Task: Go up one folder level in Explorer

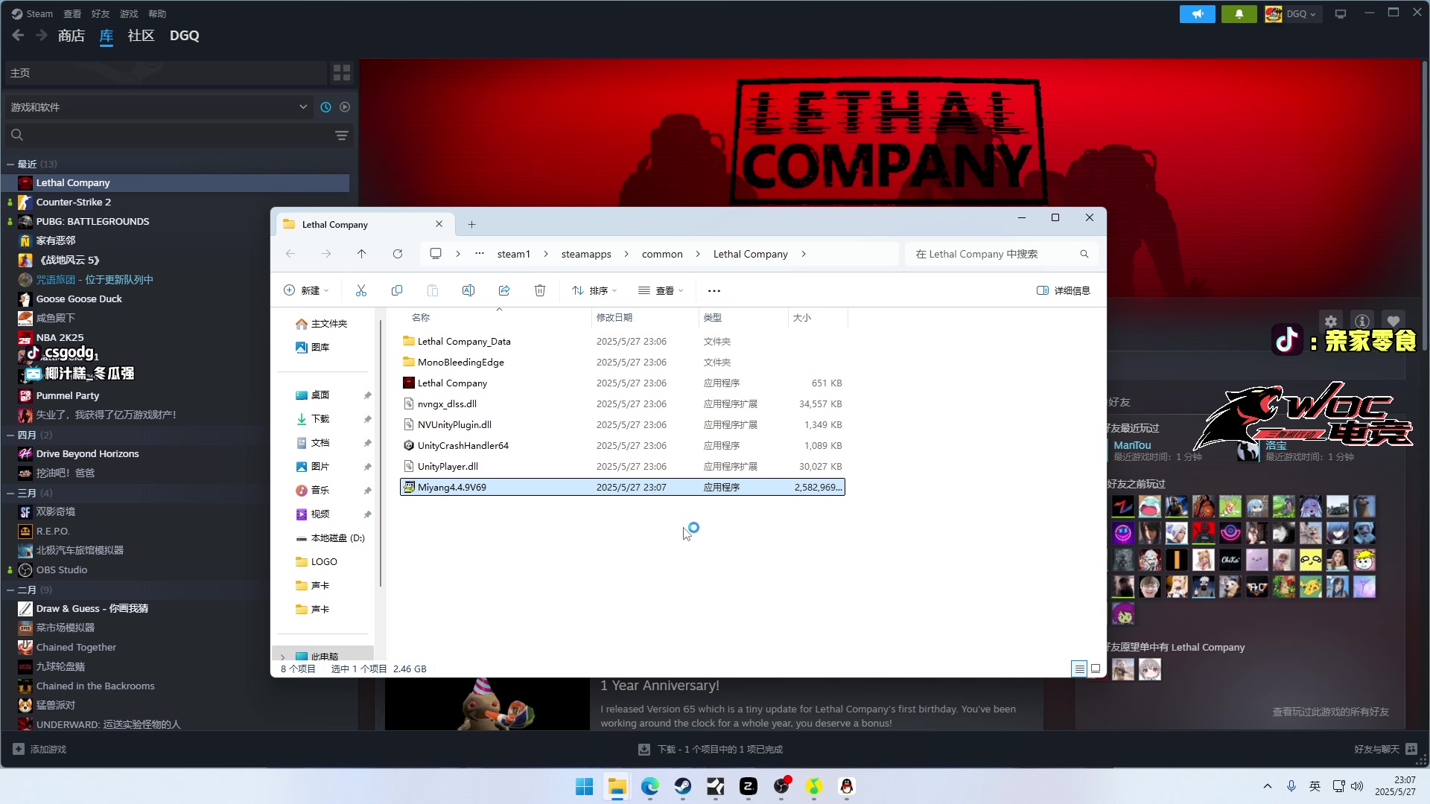Action: [362, 254]
